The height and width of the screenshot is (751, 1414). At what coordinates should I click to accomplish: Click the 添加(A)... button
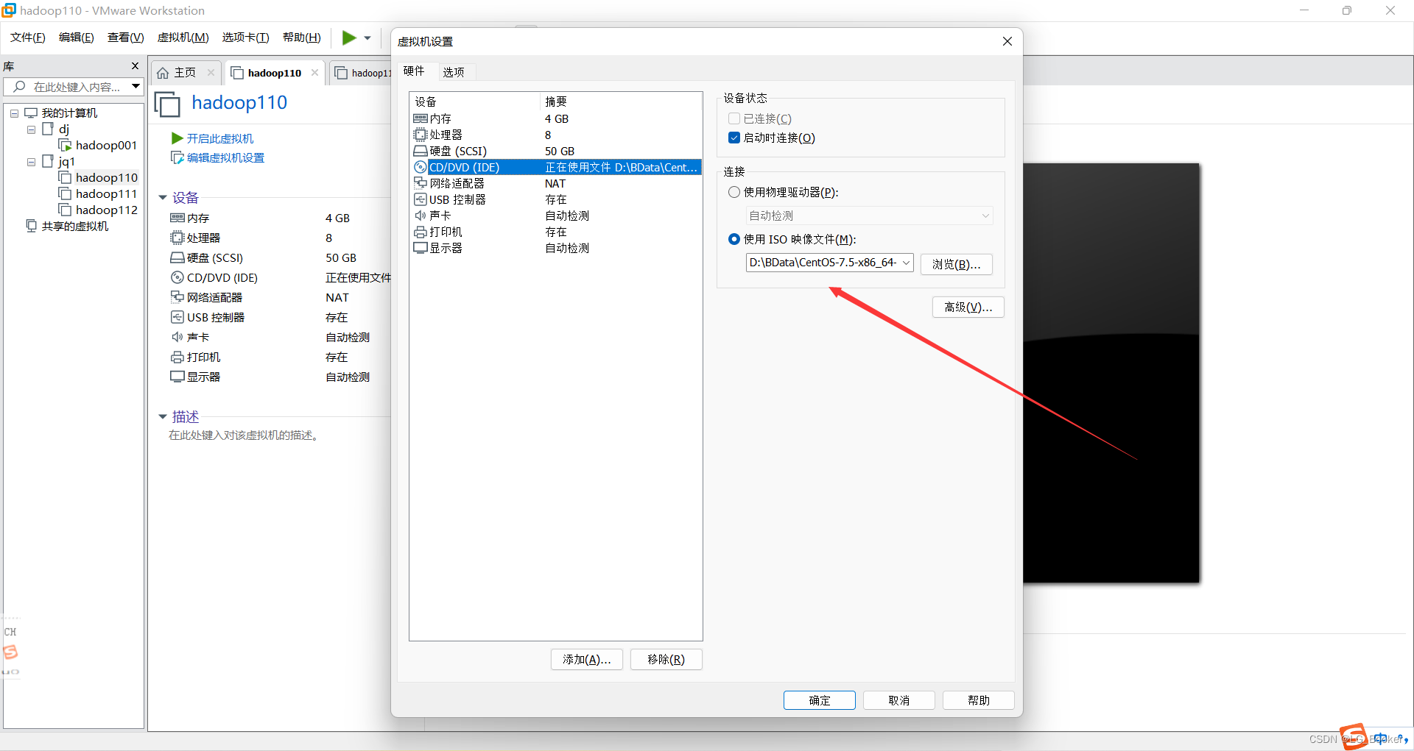tap(587, 659)
